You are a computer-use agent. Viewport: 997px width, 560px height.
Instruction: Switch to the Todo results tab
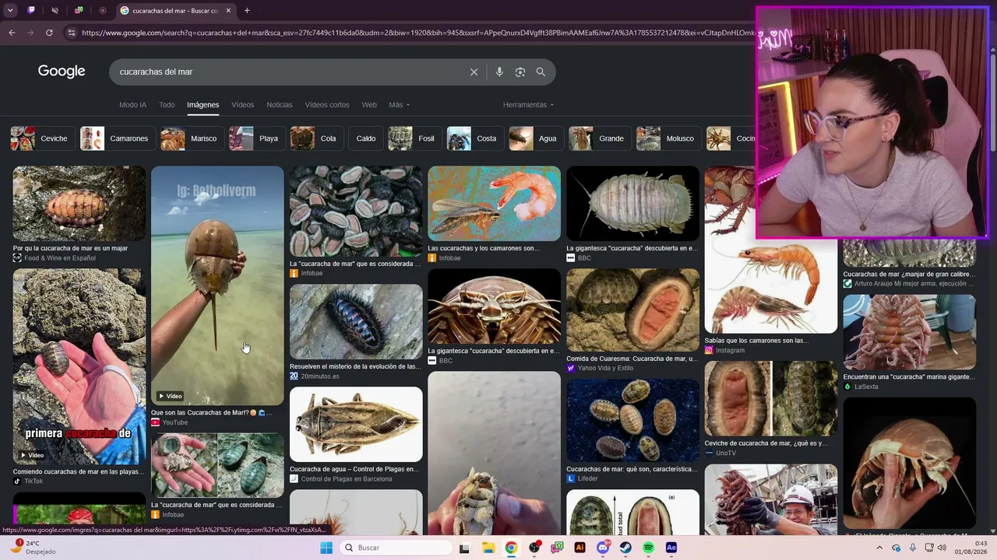point(167,105)
